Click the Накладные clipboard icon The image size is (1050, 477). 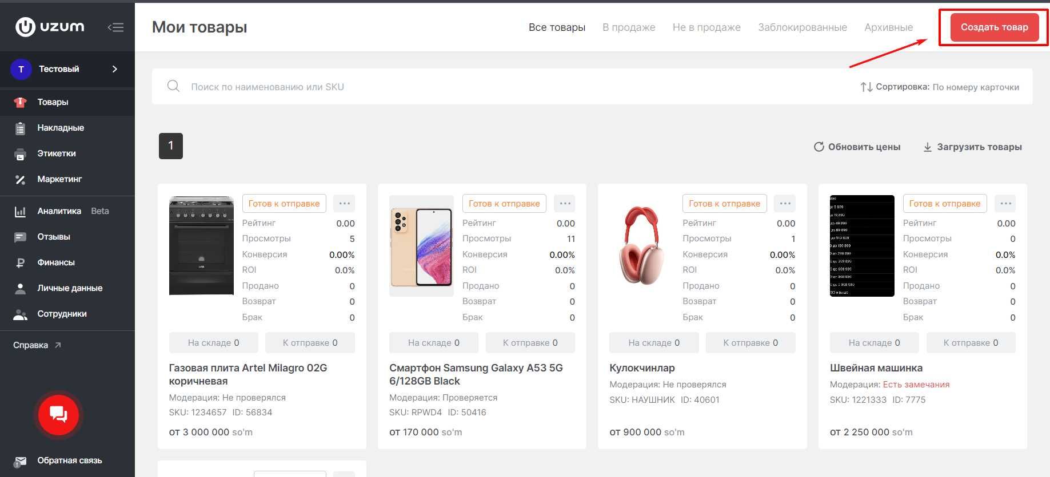20,128
